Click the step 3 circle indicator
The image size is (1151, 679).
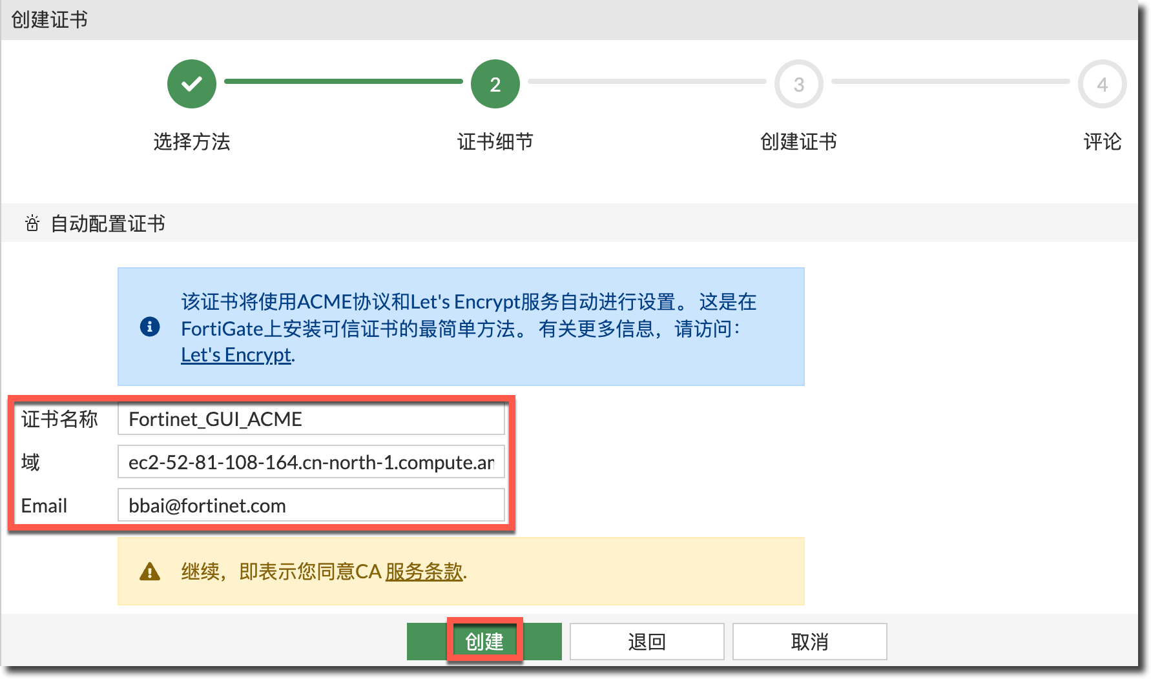click(798, 84)
